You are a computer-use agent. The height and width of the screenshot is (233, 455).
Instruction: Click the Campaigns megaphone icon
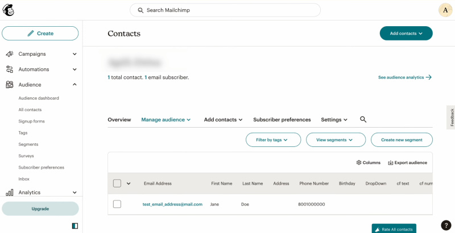pos(10,54)
